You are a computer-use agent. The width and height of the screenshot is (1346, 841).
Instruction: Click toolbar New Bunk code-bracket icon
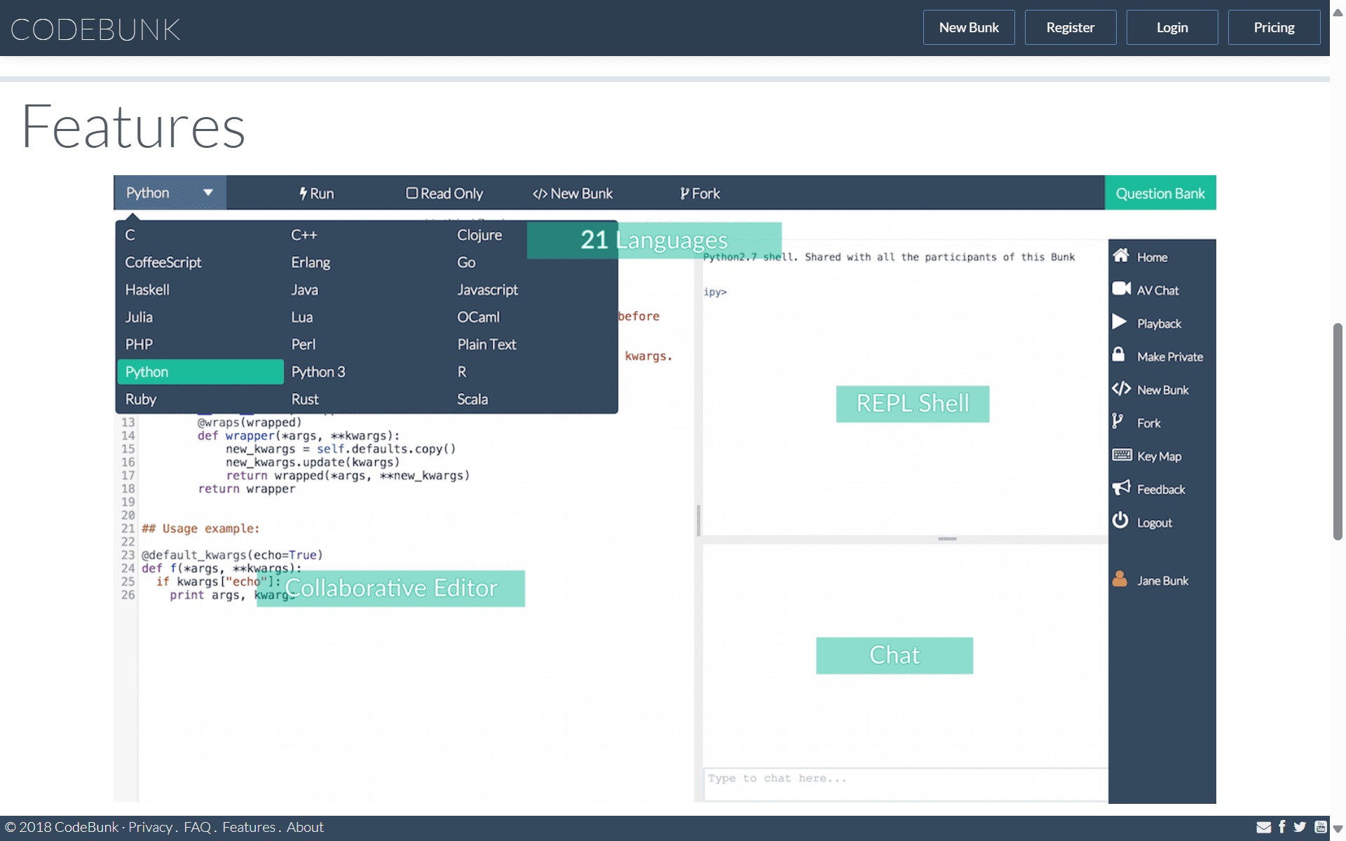(x=540, y=193)
